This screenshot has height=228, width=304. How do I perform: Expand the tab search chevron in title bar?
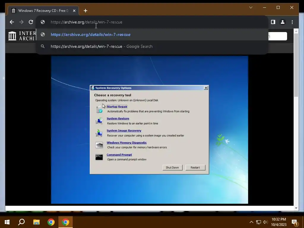[251, 7]
